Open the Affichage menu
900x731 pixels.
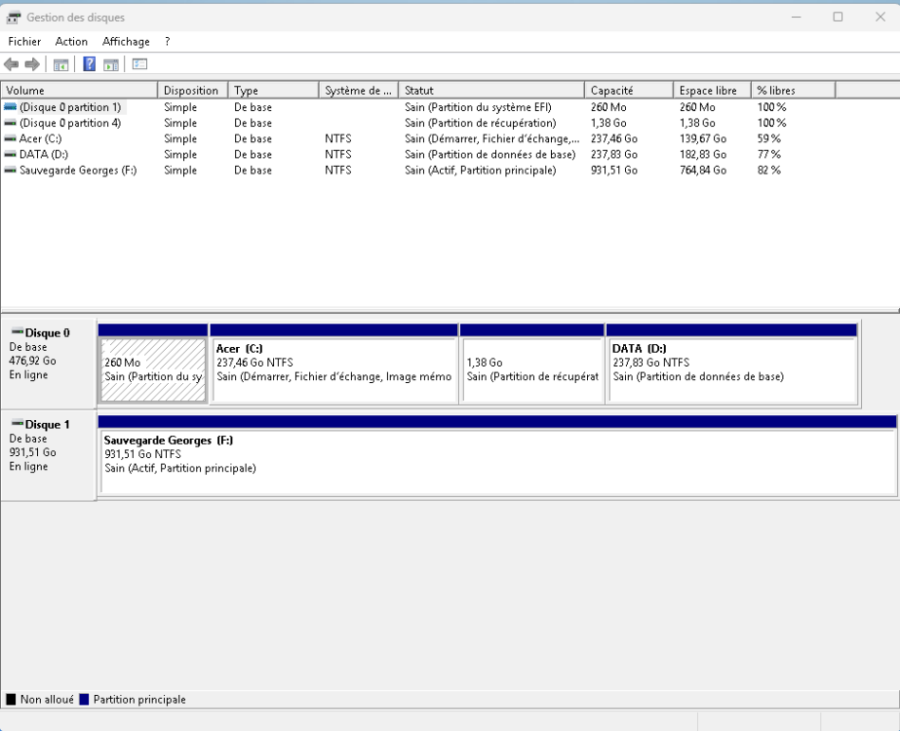coord(125,41)
